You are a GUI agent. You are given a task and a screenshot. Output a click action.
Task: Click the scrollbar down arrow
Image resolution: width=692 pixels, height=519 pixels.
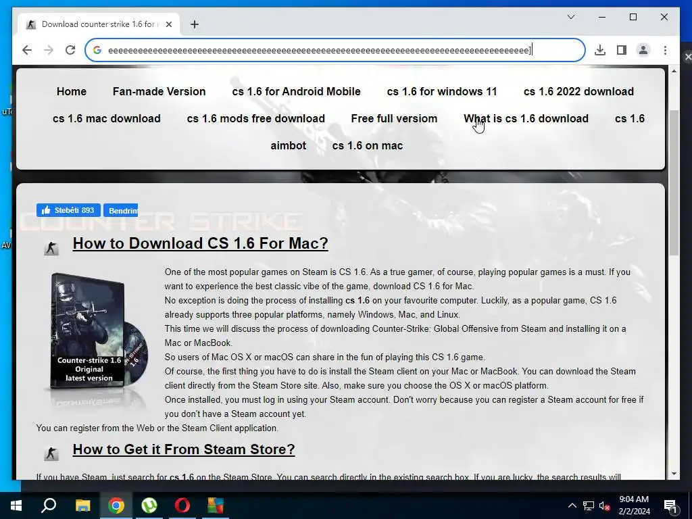[674, 474]
